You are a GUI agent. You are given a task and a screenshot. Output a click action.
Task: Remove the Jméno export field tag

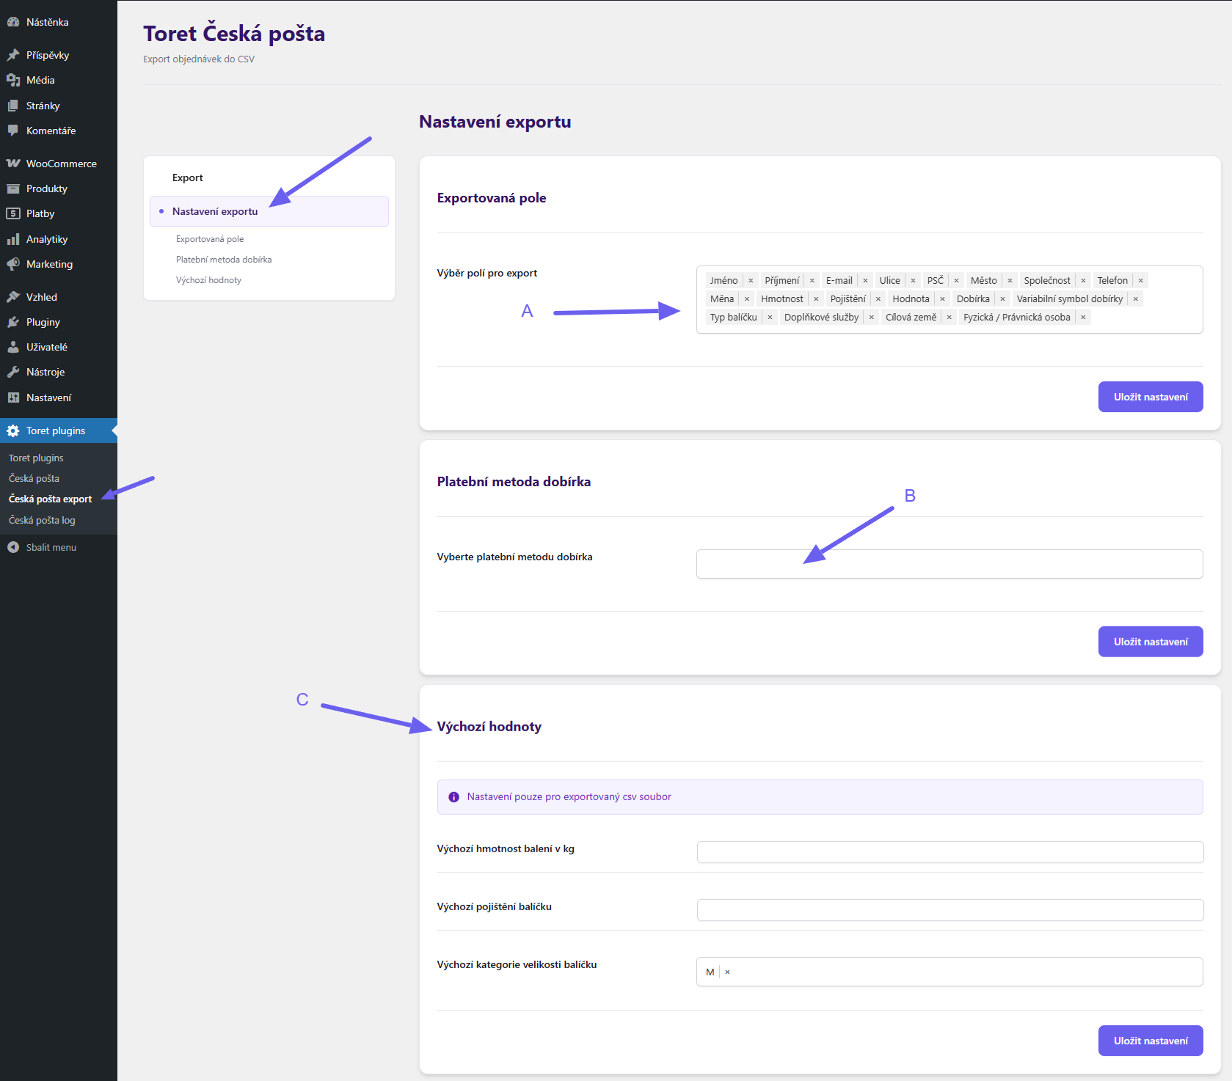click(x=750, y=280)
